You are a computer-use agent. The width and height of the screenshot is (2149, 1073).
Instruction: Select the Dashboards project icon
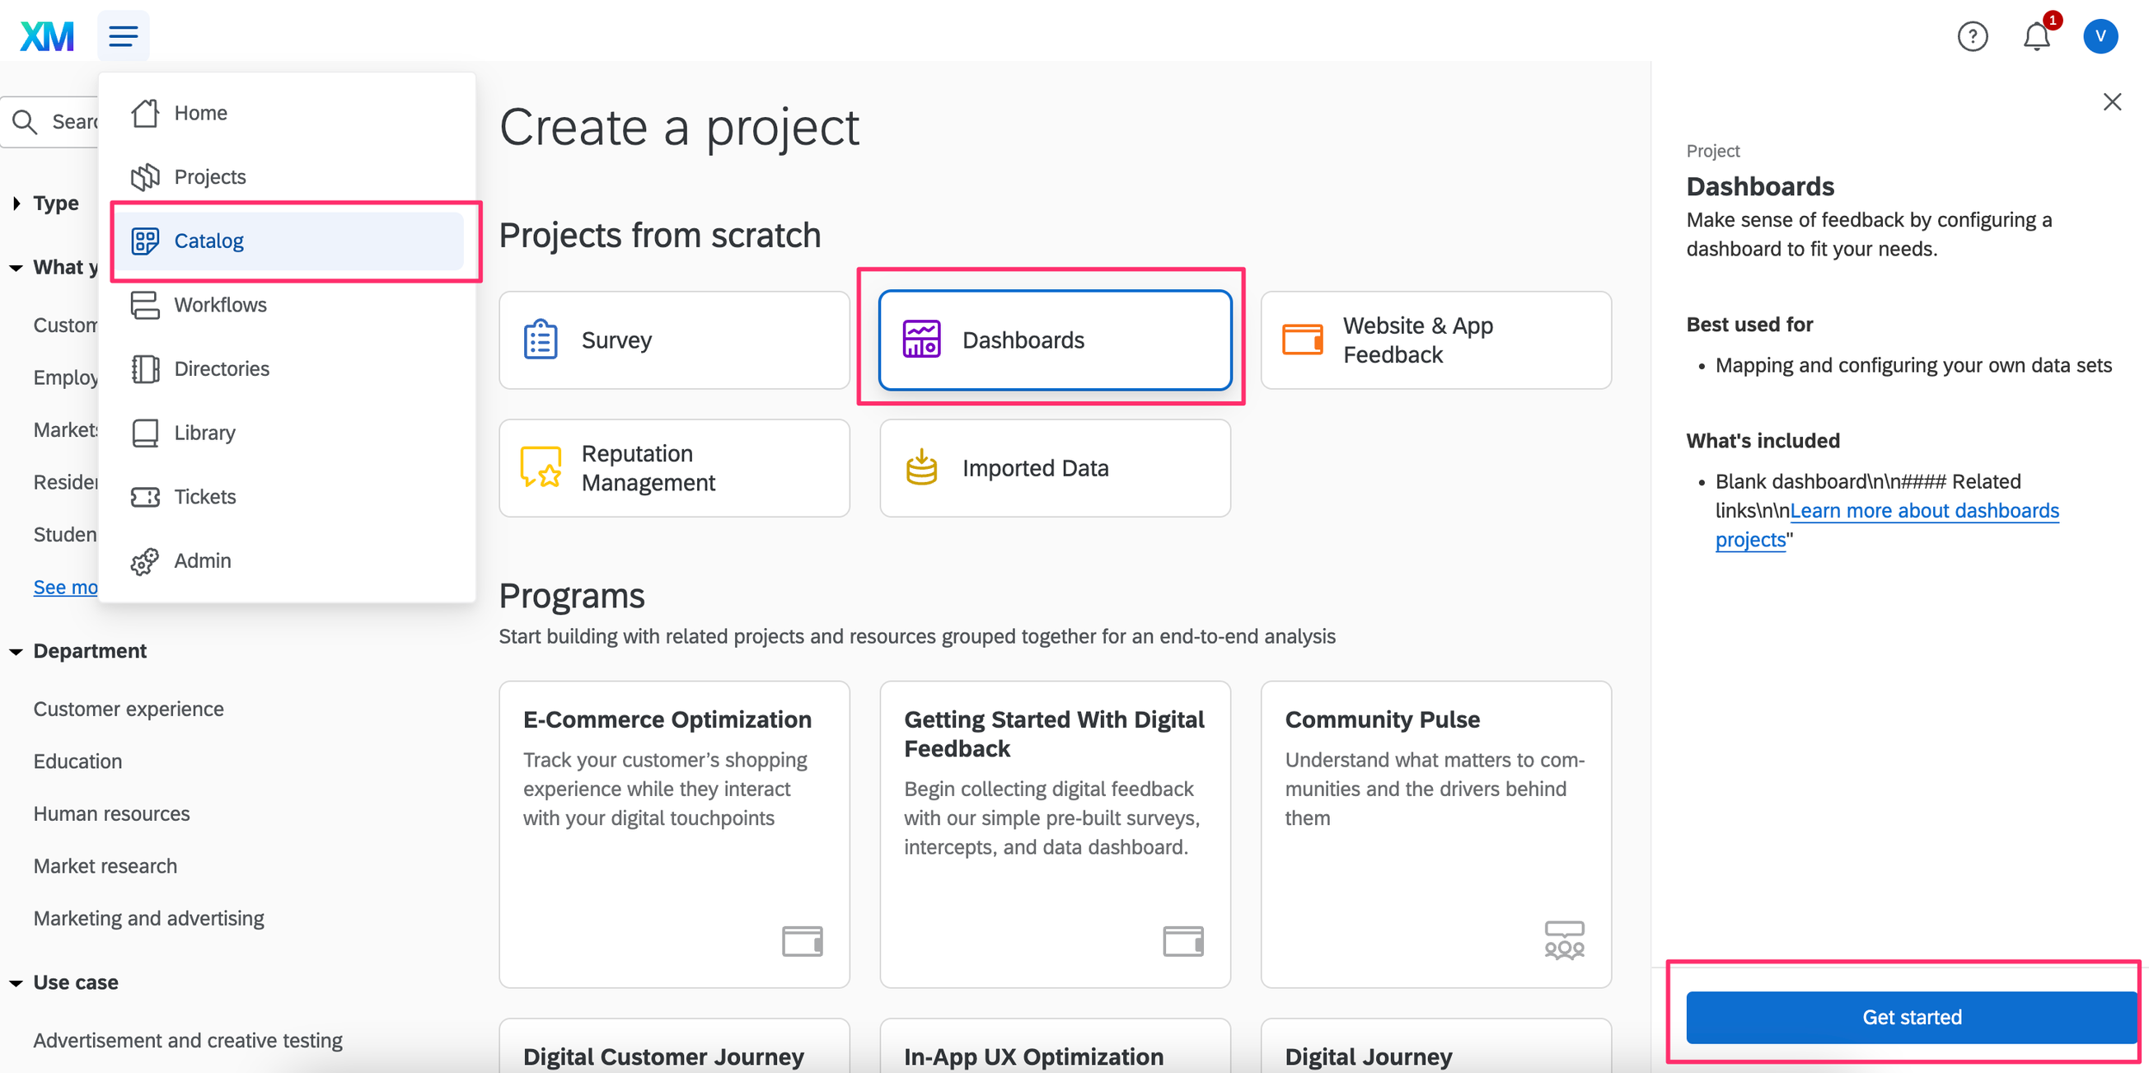click(921, 340)
